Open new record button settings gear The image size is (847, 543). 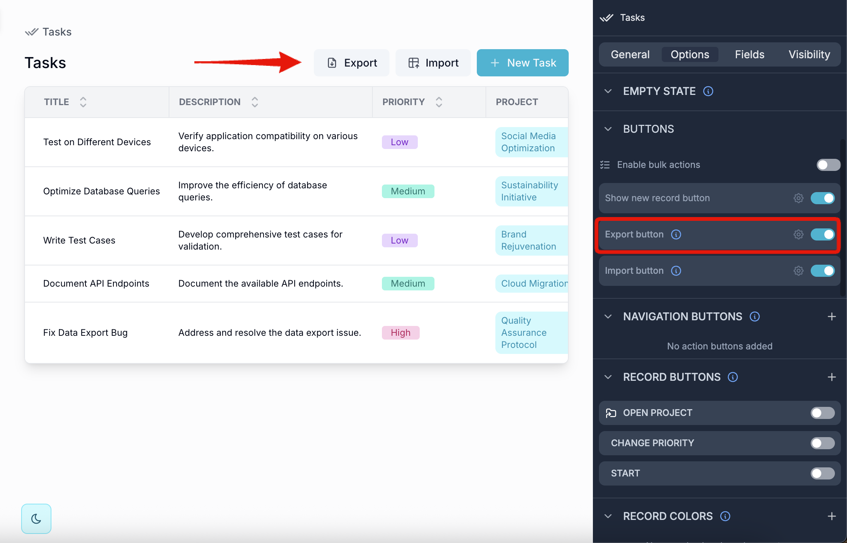[x=798, y=198]
